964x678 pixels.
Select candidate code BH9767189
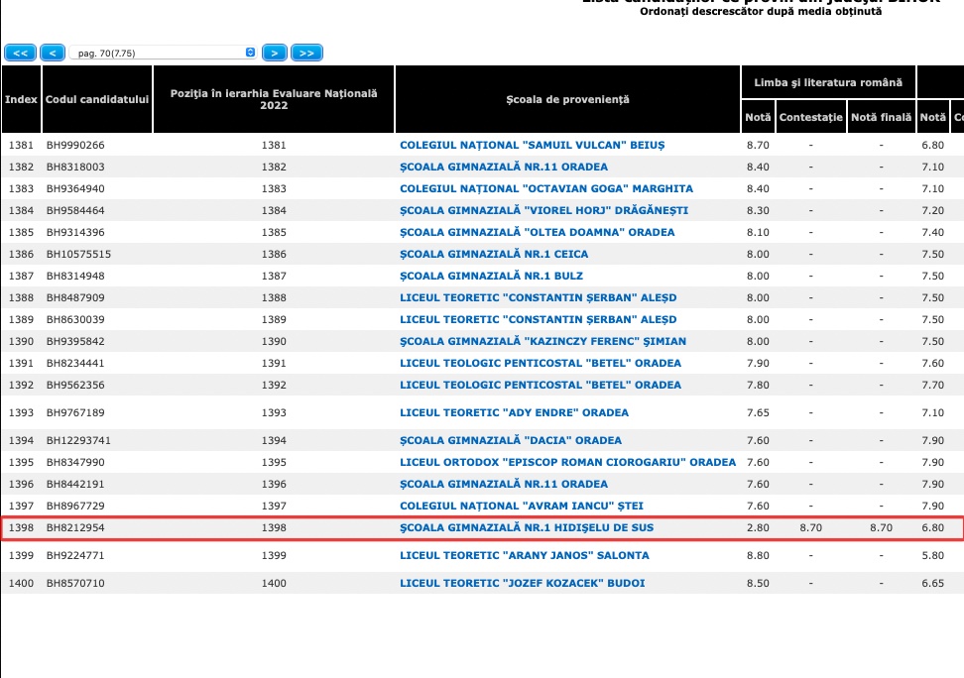click(75, 412)
